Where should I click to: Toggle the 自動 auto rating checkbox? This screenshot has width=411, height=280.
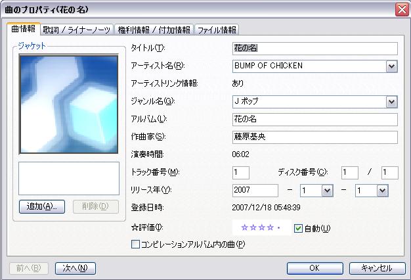click(298, 229)
